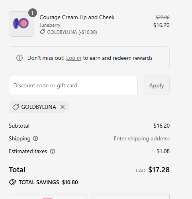The width and height of the screenshot is (192, 199).
Task: Click the Estimated taxes help icon
Action: pos(53,151)
